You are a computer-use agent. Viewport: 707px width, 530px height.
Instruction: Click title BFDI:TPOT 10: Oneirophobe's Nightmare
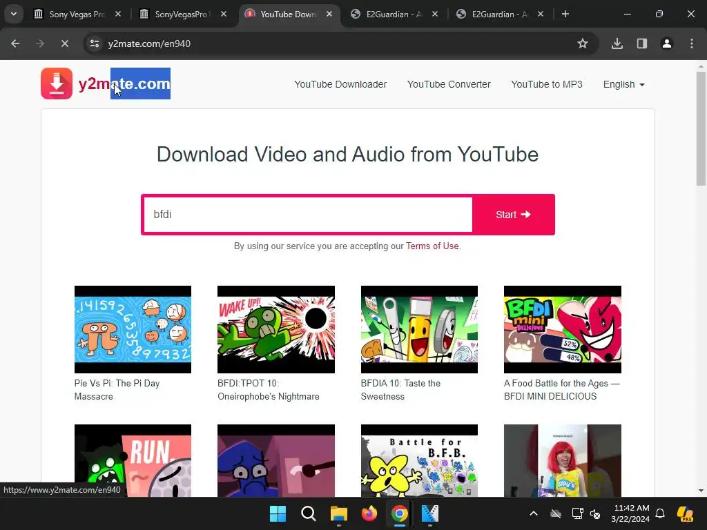[x=269, y=390]
